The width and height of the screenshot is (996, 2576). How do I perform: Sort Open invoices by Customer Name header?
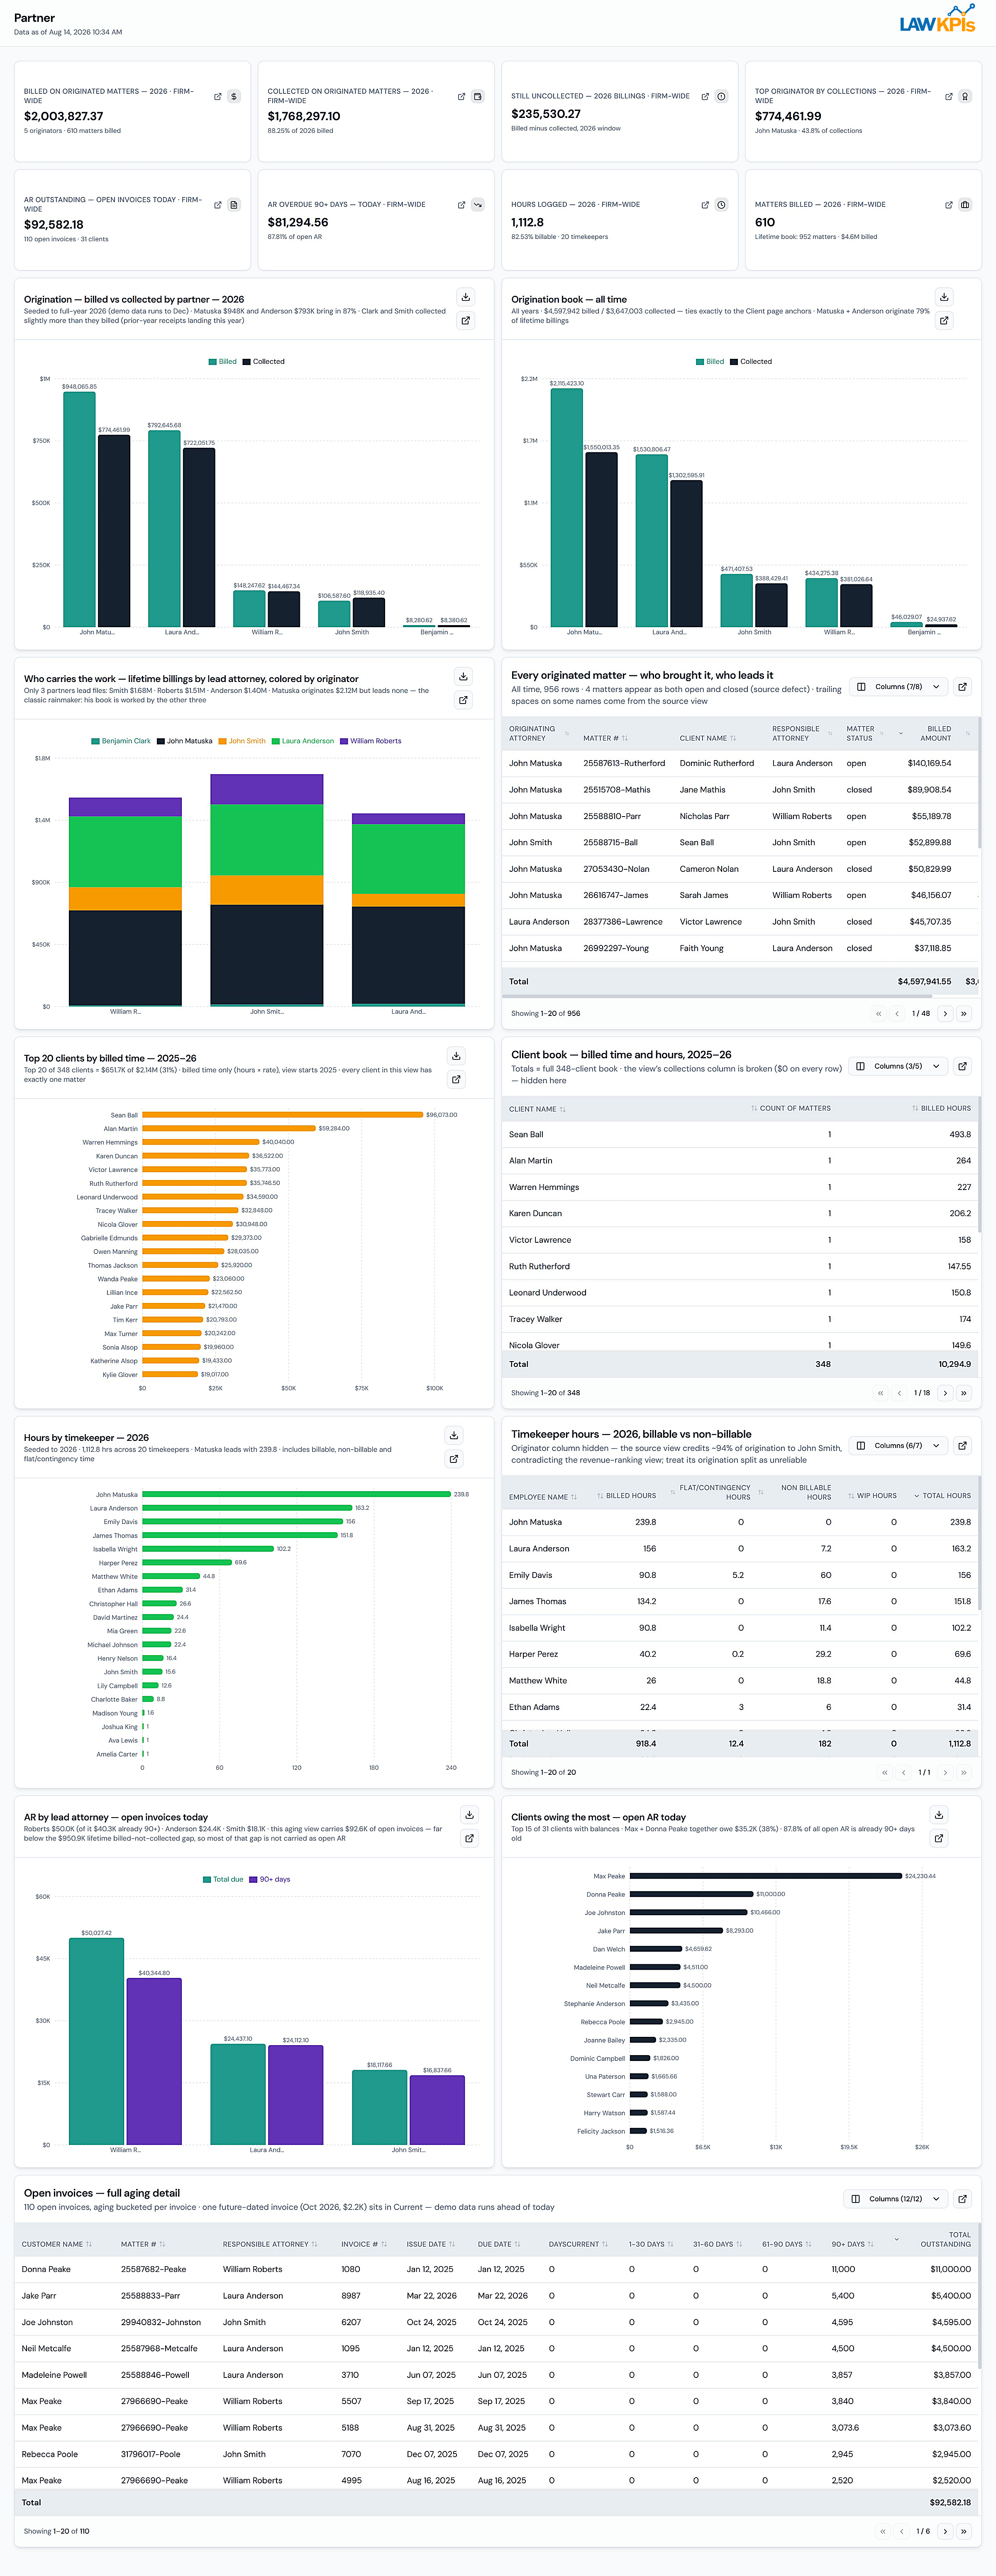point(57,2244)
